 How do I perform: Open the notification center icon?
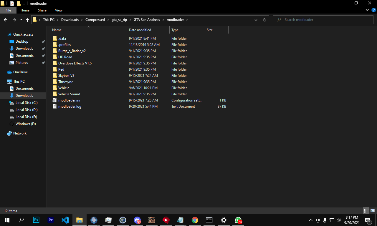coord(368,220)
